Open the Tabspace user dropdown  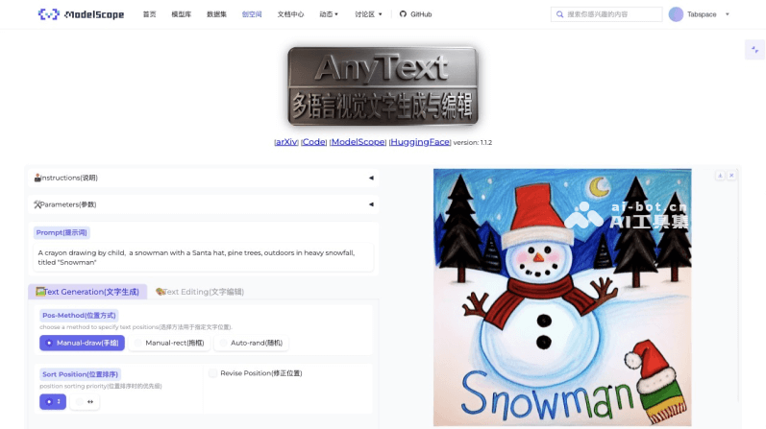pyautogui.click(x=727, y=14)
